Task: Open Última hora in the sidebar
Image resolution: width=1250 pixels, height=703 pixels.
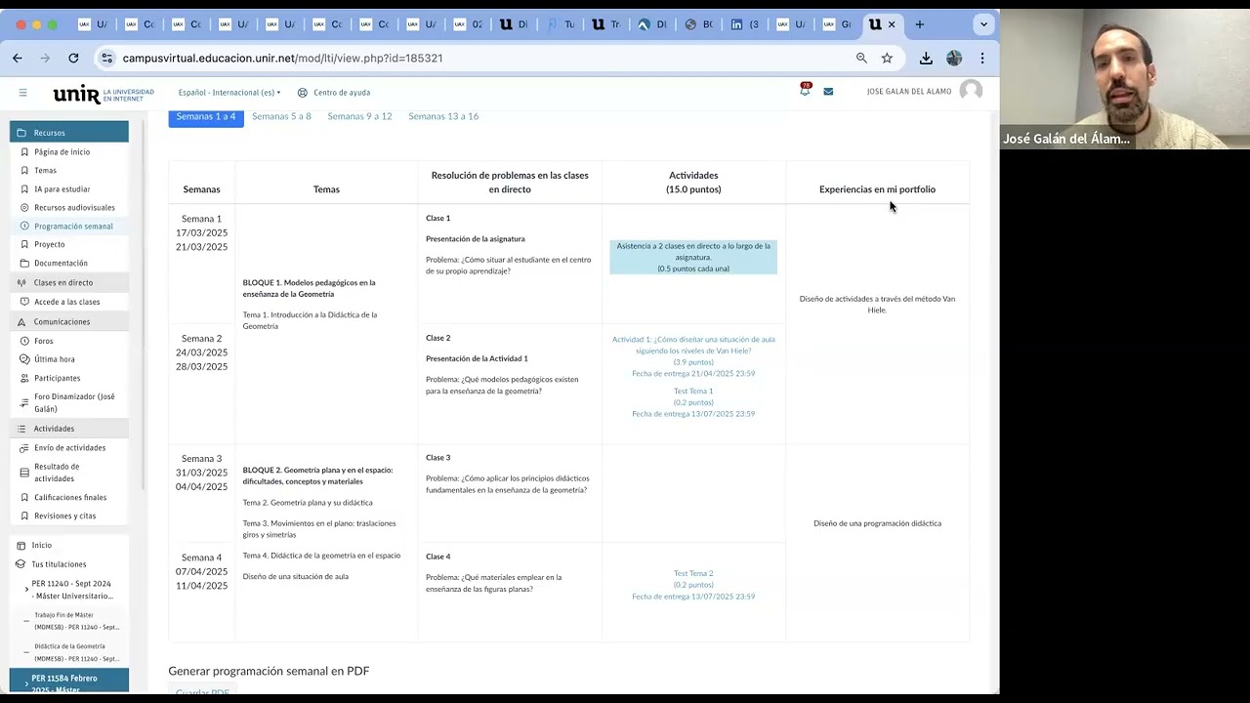Action: tap(54, 360)
